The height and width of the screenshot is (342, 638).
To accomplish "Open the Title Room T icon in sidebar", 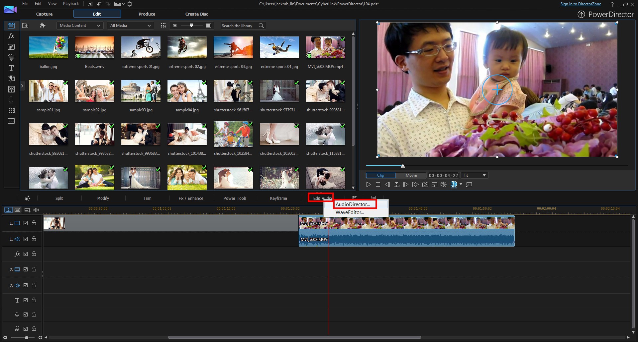I will 11,68.
